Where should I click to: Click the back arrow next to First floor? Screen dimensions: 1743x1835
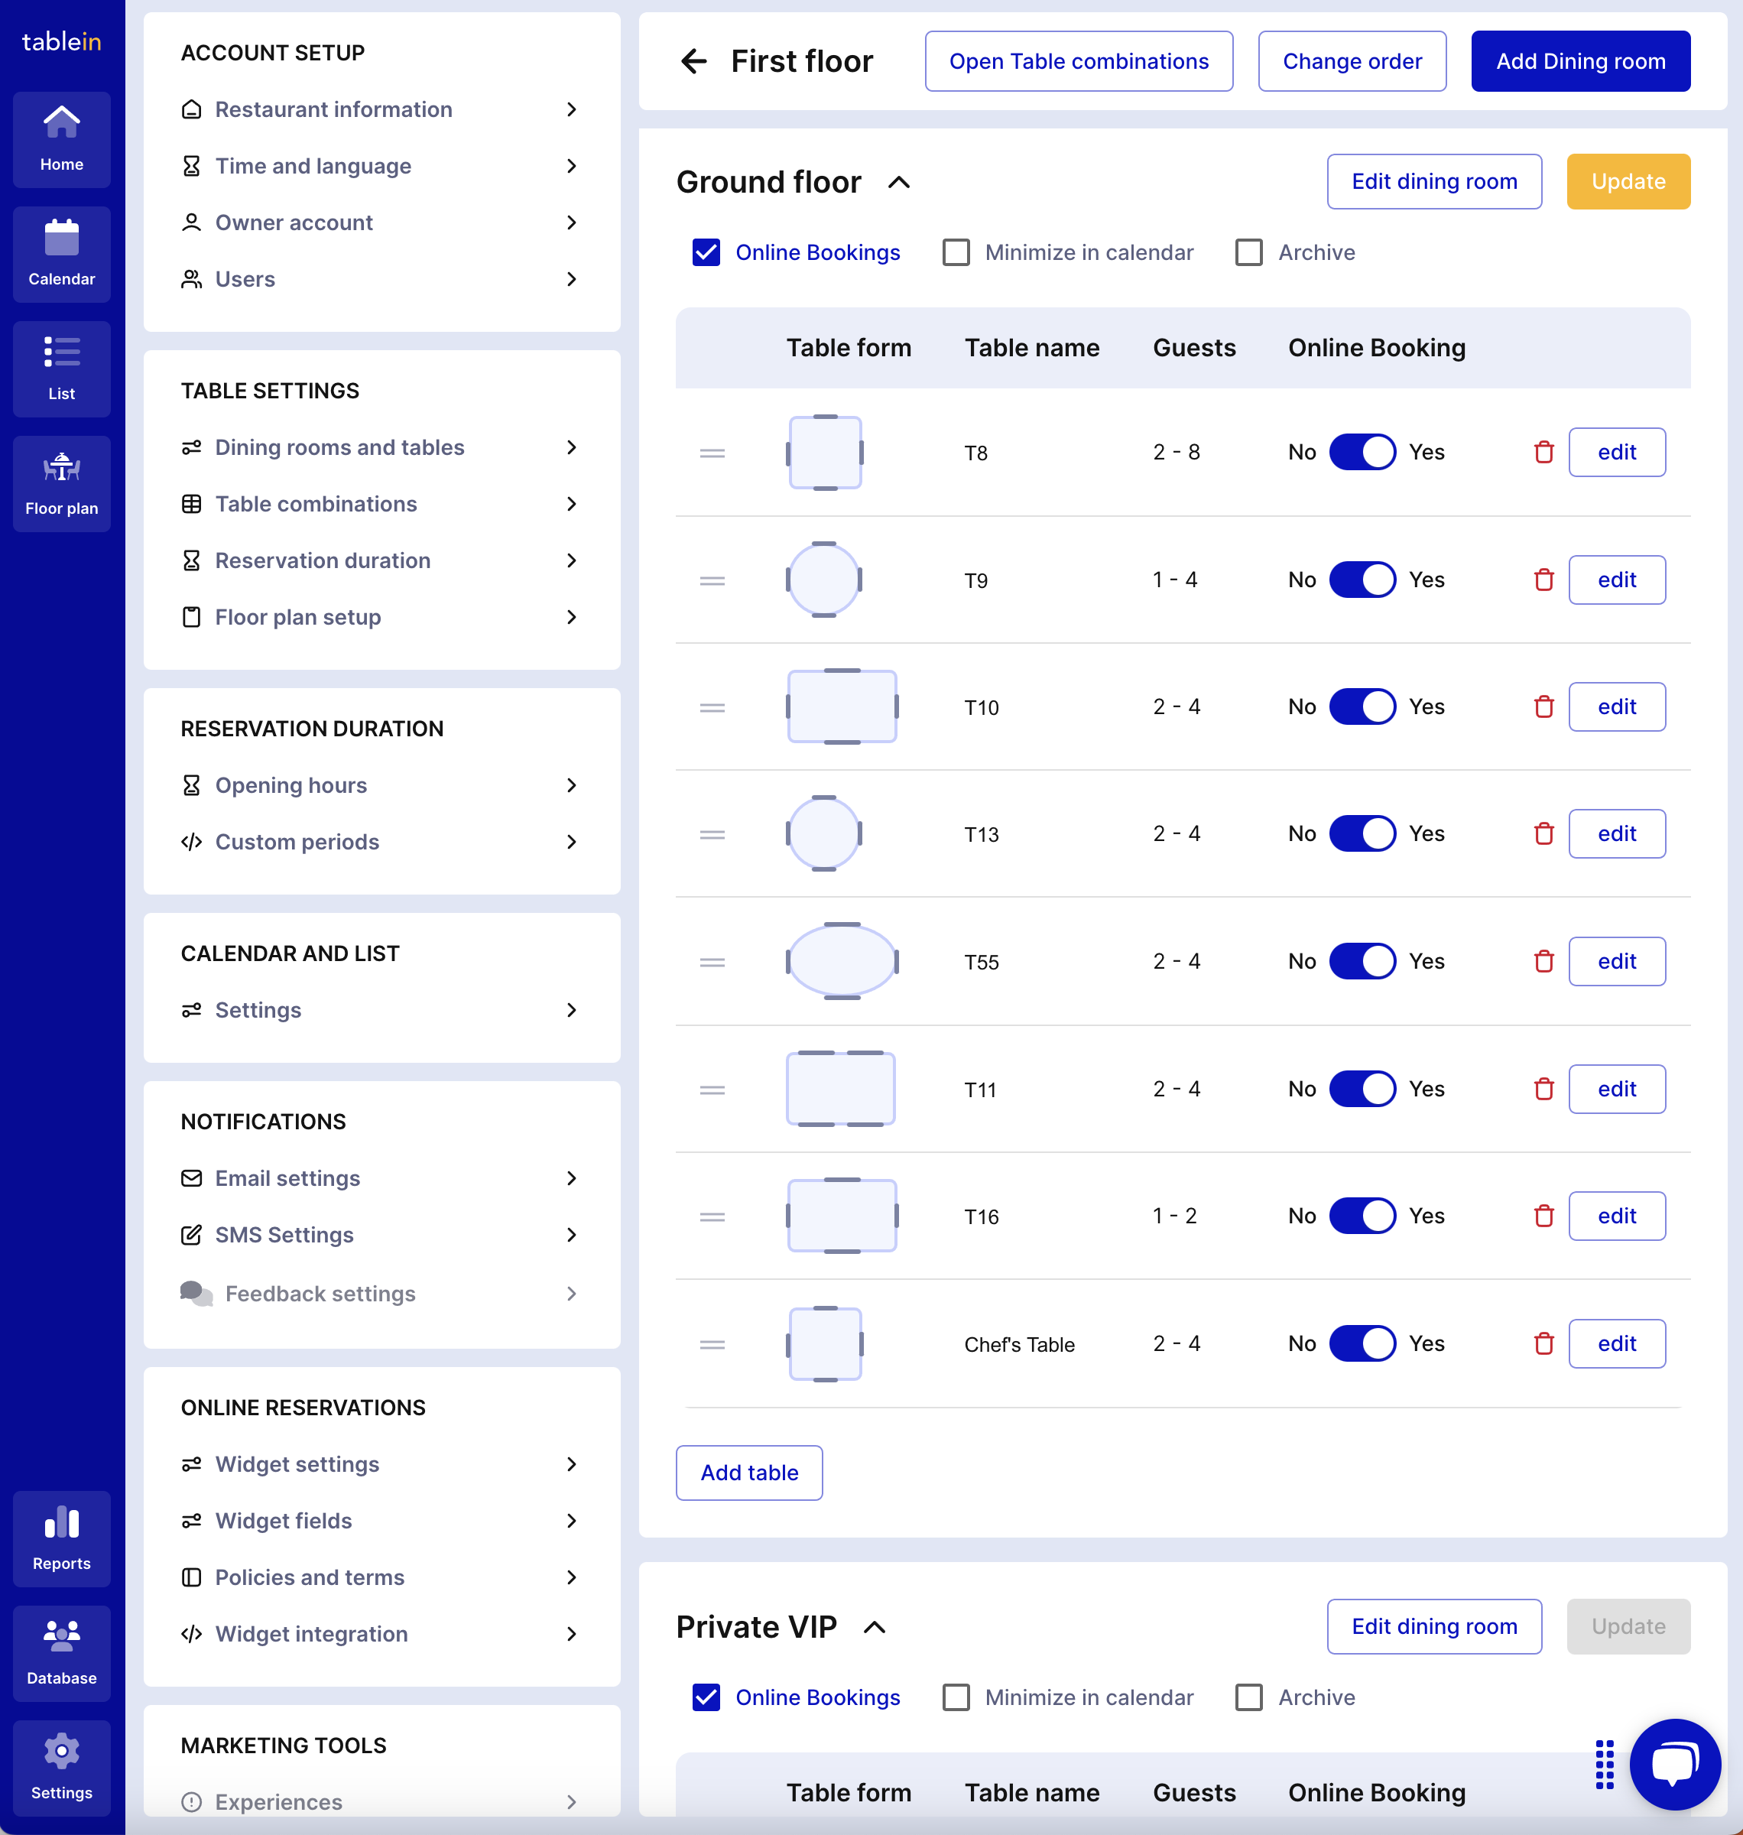(693, 61)
